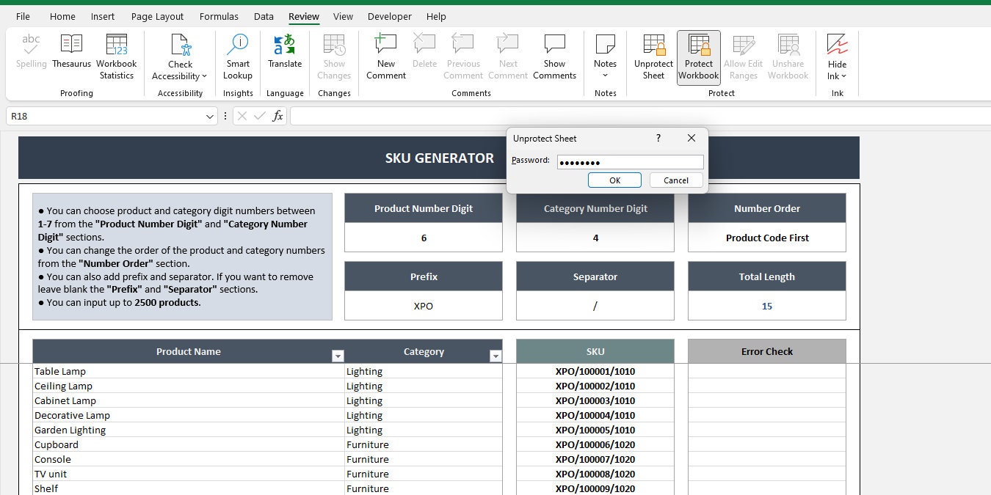Translate selected text
The width and height of the screenshot is (991, 495).
coord(285,55)
